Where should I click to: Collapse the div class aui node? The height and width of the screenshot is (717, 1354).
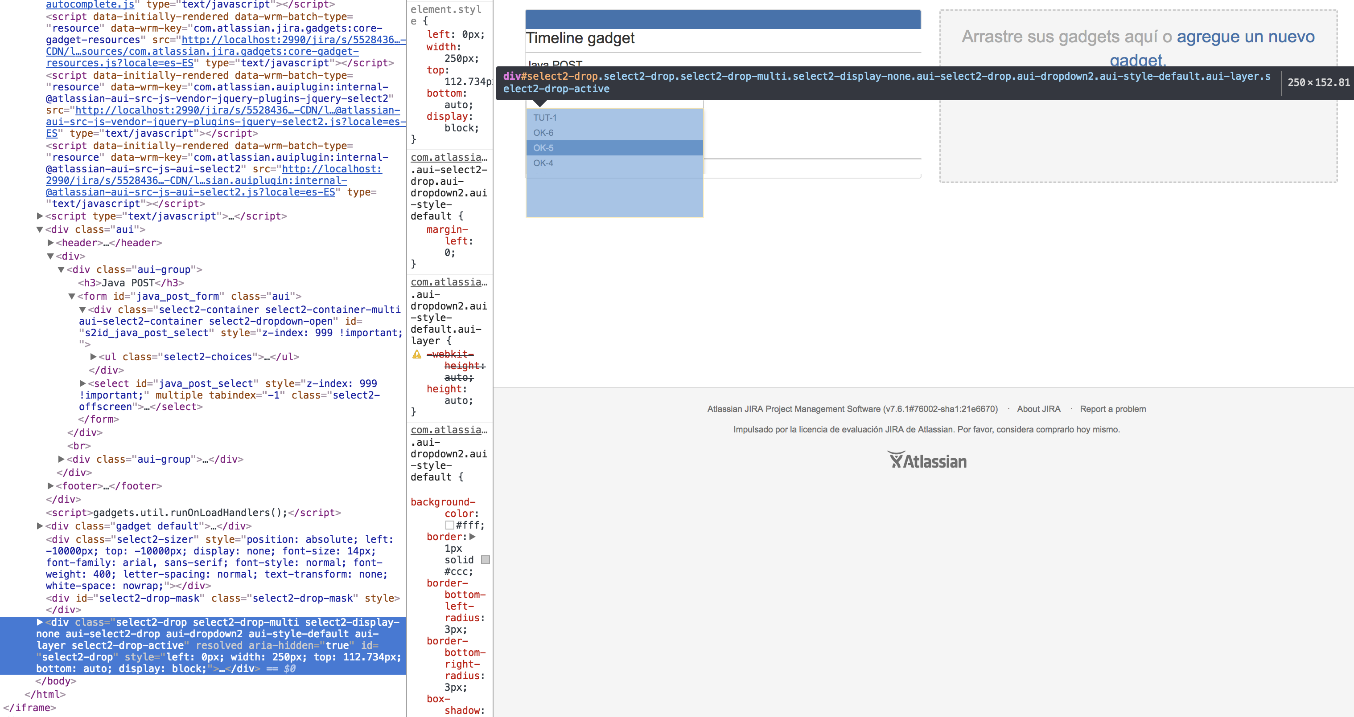[x=40, y=229]
